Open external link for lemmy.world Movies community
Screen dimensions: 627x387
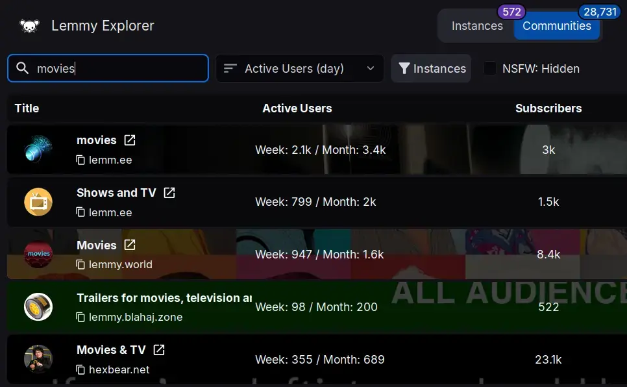(130, 245)
